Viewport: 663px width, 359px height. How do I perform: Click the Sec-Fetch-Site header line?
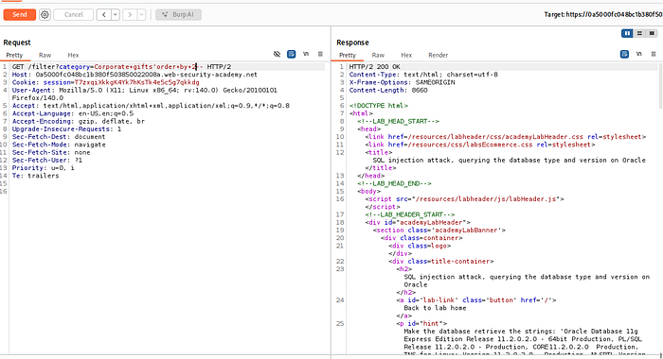point(51,152)
